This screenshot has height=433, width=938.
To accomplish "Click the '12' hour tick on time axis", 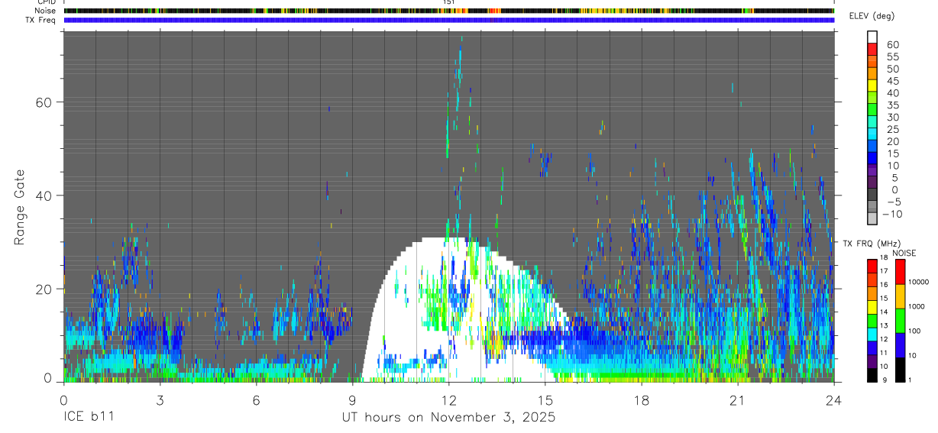I will pos(448,400).
